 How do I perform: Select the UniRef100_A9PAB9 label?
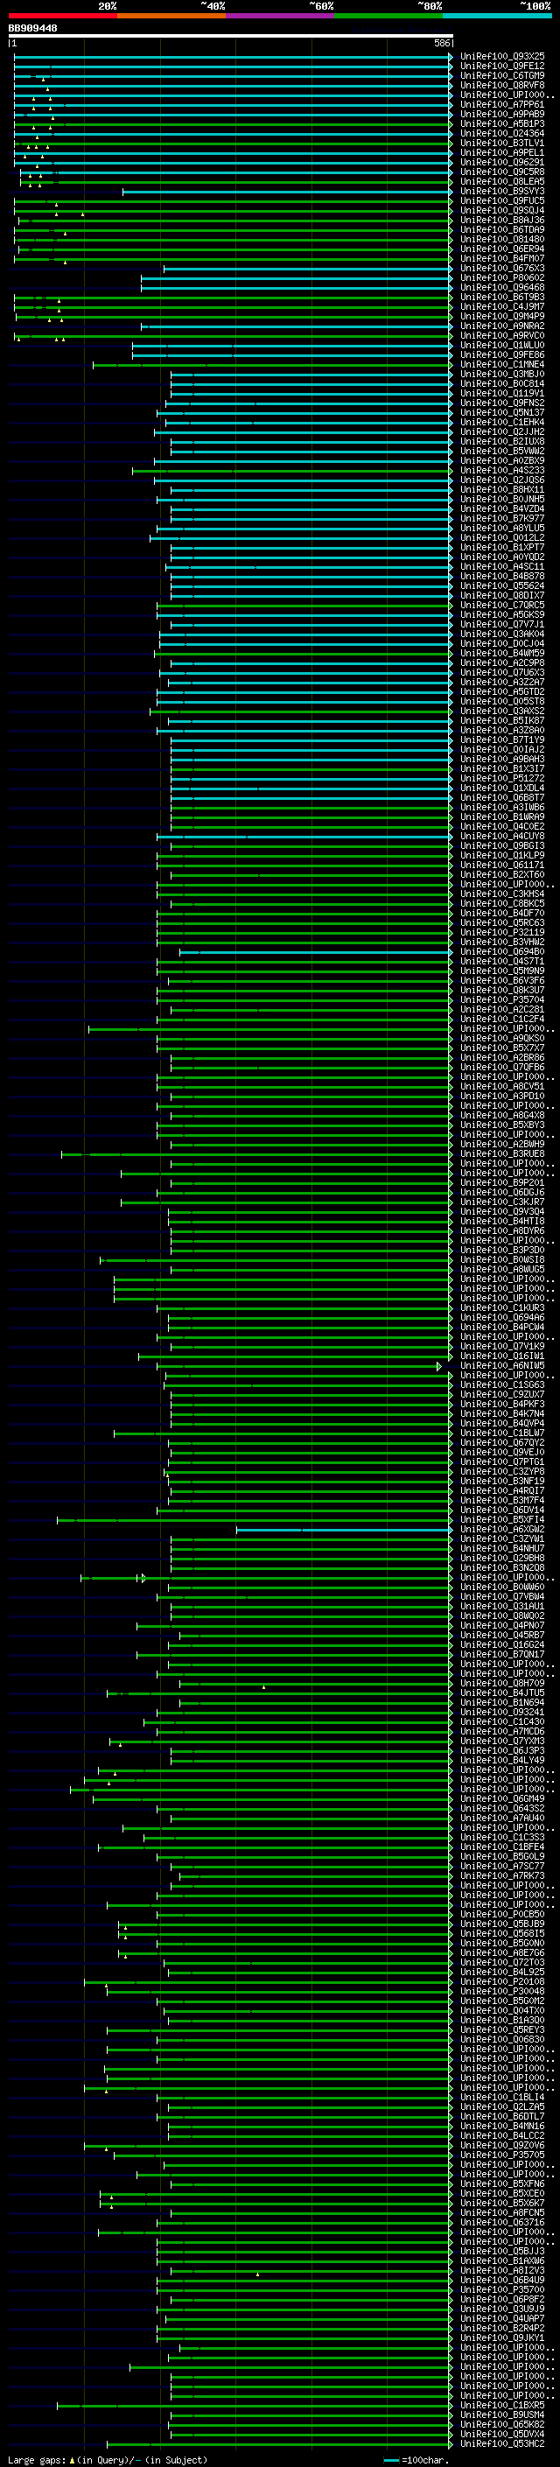pos(502,114)
